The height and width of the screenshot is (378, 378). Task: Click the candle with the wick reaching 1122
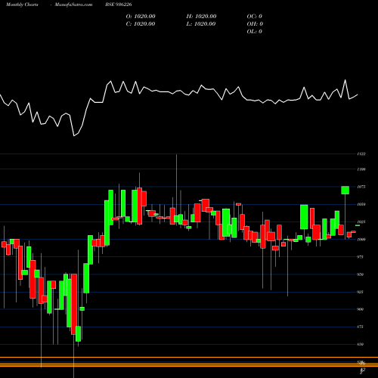[176, 219]
